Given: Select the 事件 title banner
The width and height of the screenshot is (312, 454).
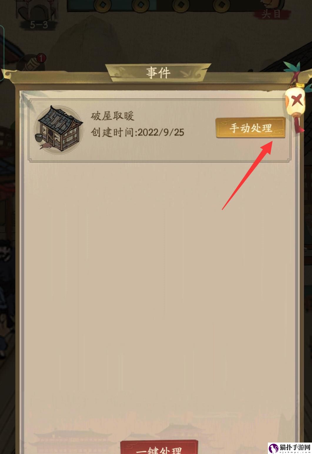Looking at the screenshot, I should click(x=158, y=72).
